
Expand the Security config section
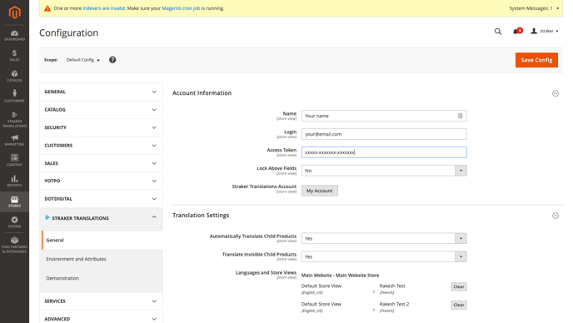[101, 127]
